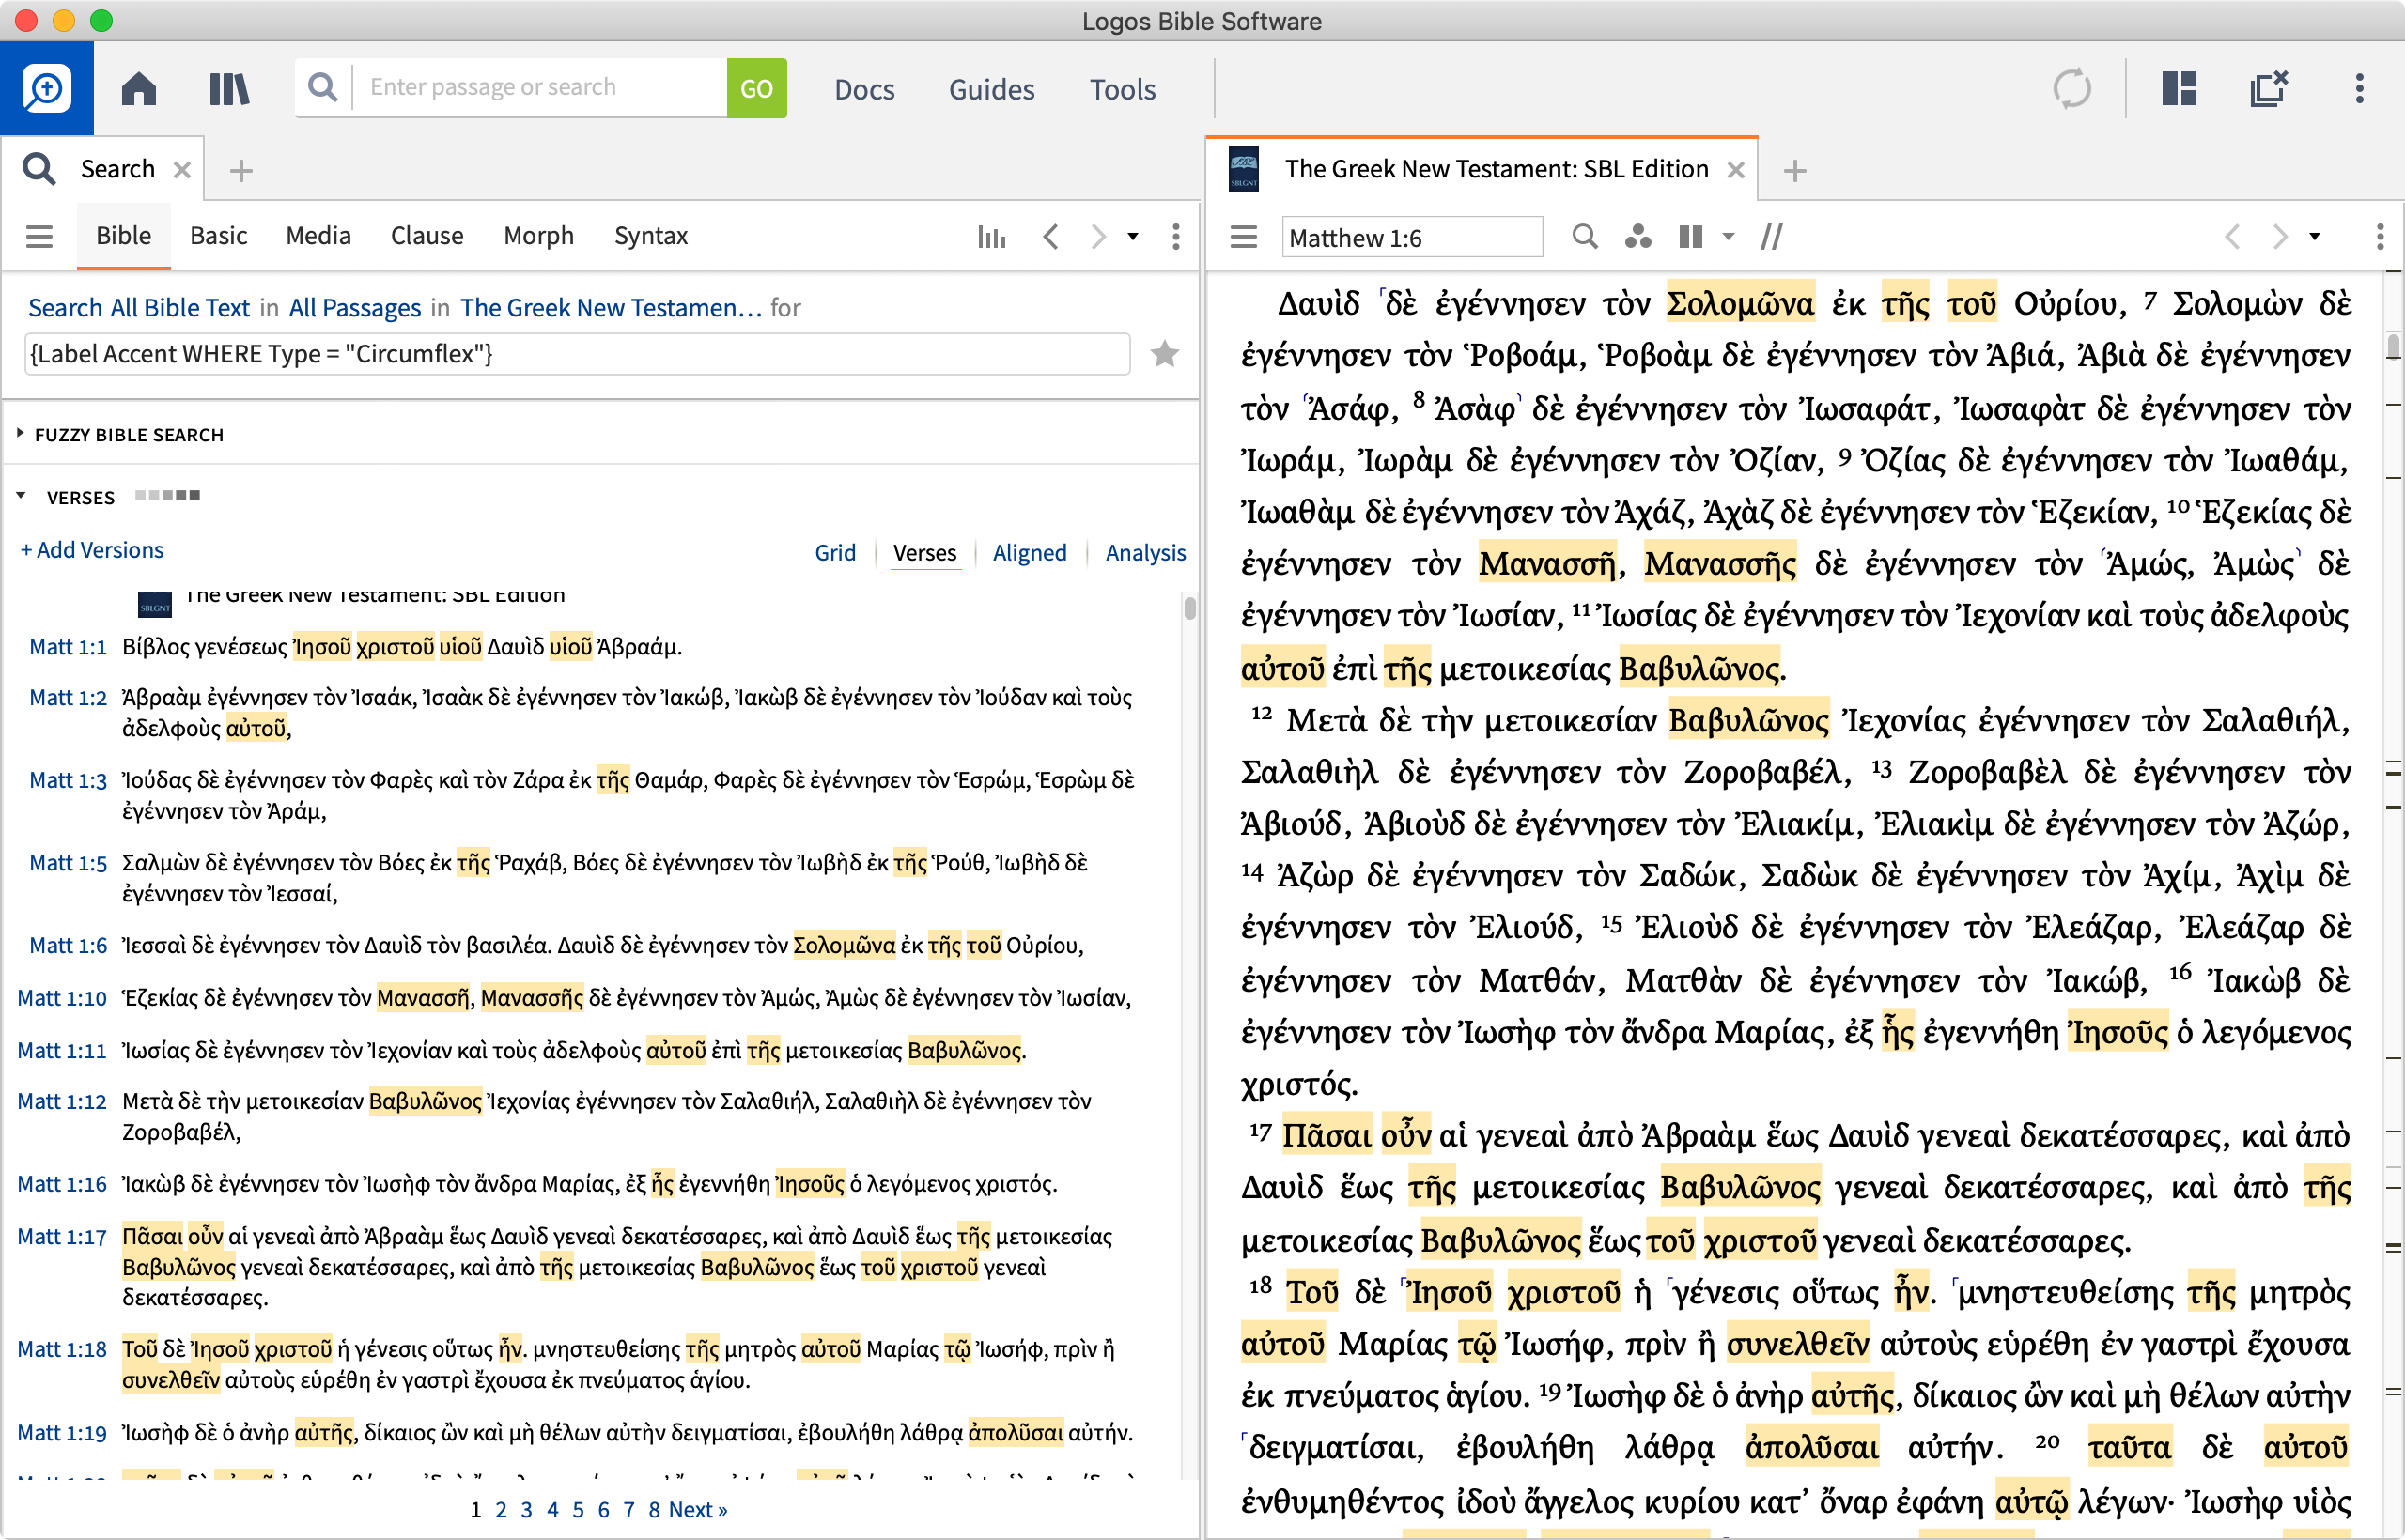
Task: Save search as favorite star
Action: point(1165,354)
